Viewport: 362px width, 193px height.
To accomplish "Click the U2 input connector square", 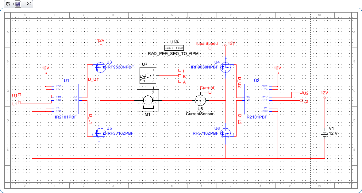I will [301, 92].
